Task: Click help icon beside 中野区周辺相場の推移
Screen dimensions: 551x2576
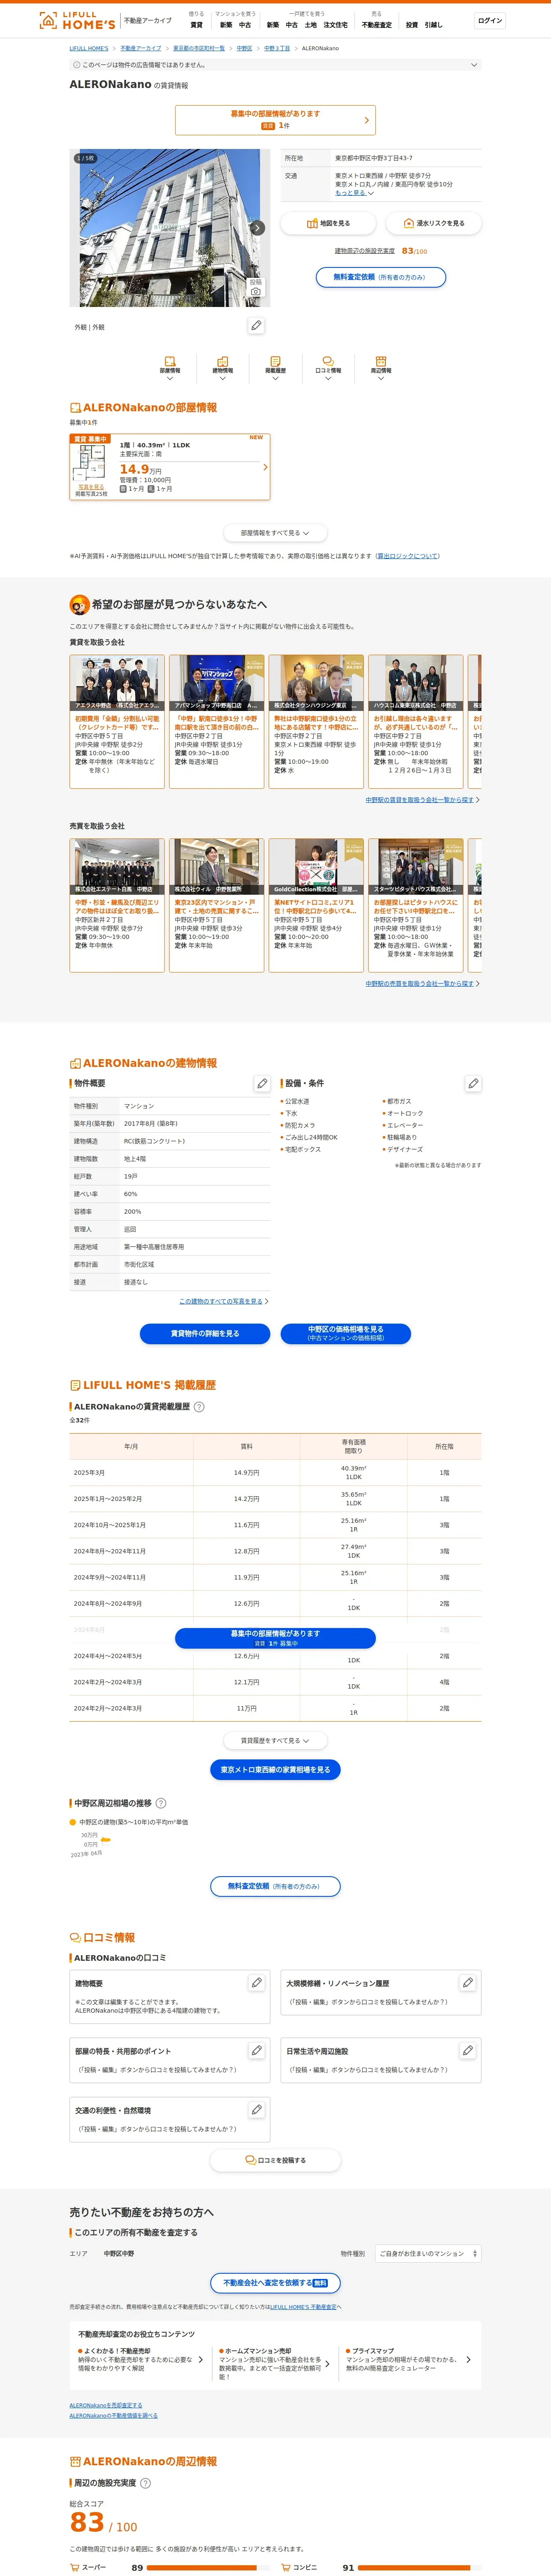Action: 161,1803
